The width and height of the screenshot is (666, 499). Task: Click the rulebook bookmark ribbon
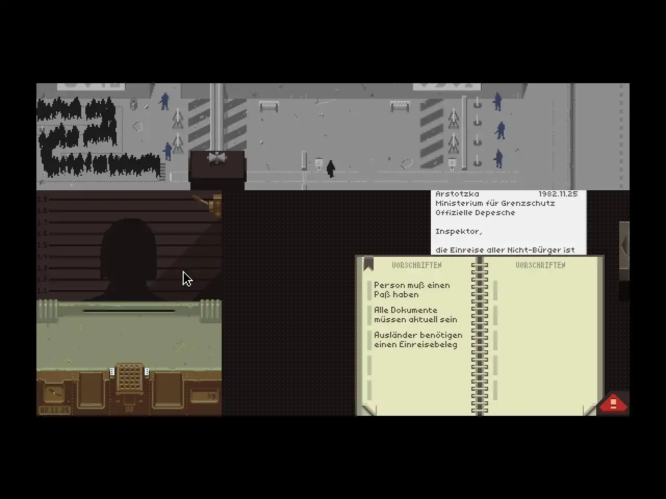point(368,264)
